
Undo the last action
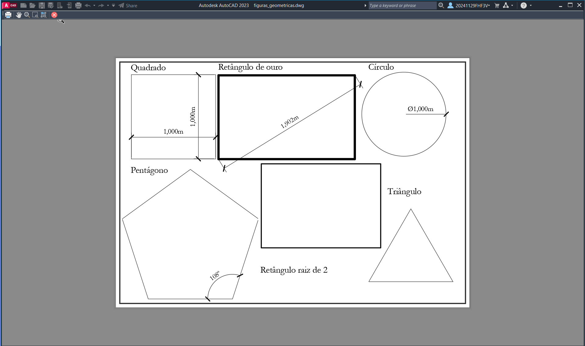click(x=88, y=5)
